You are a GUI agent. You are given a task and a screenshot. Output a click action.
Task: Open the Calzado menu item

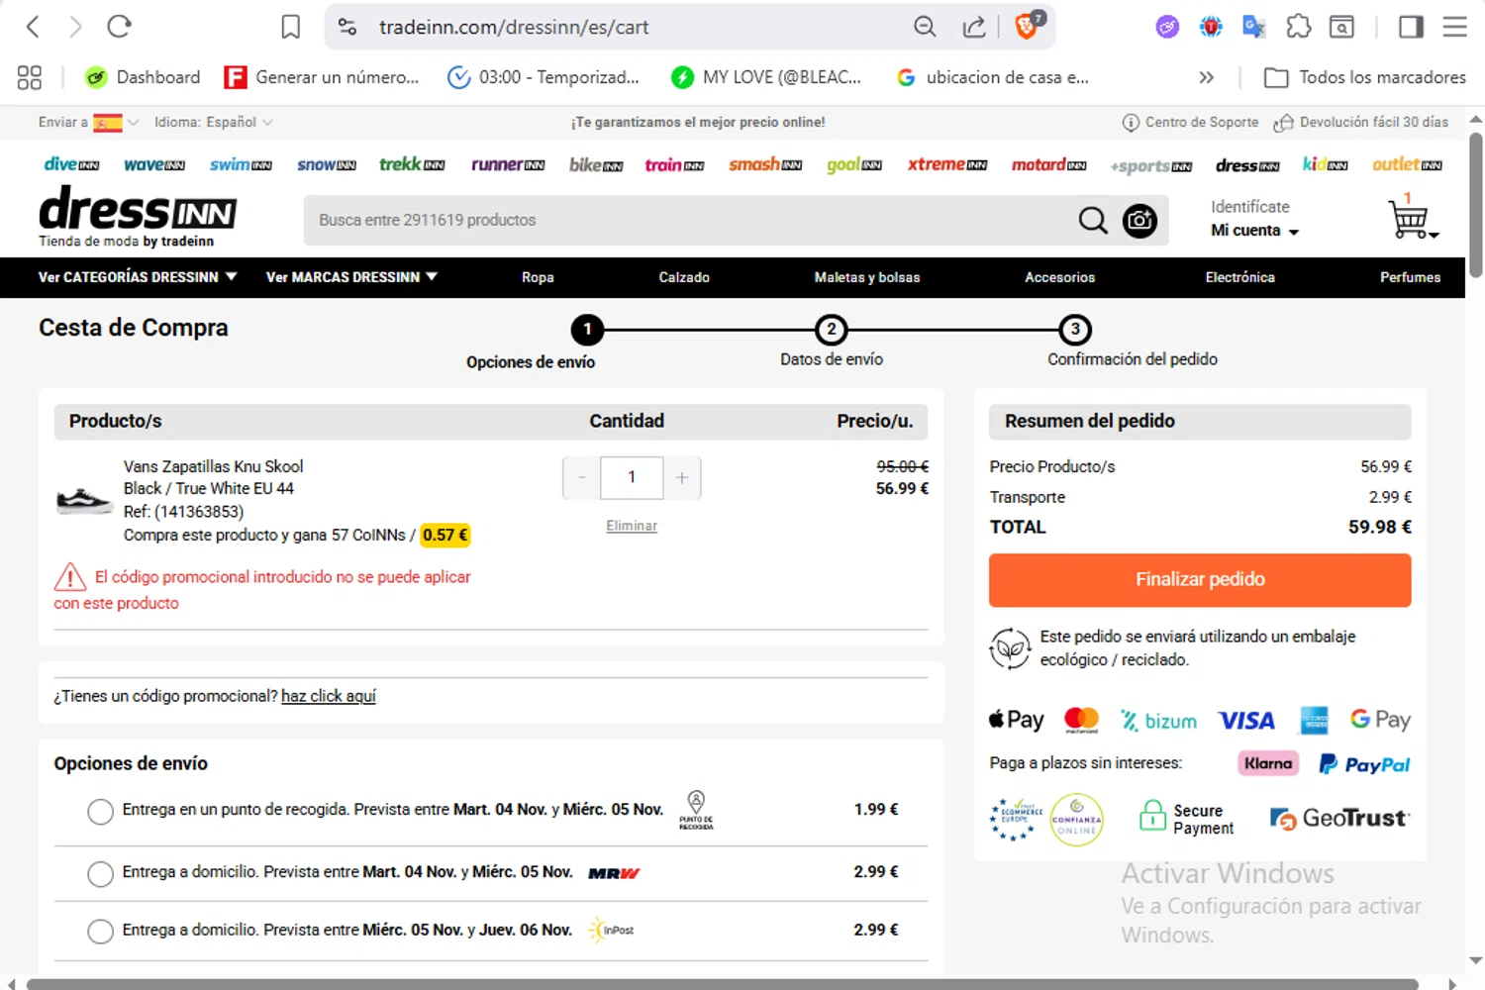coord(684,277)
